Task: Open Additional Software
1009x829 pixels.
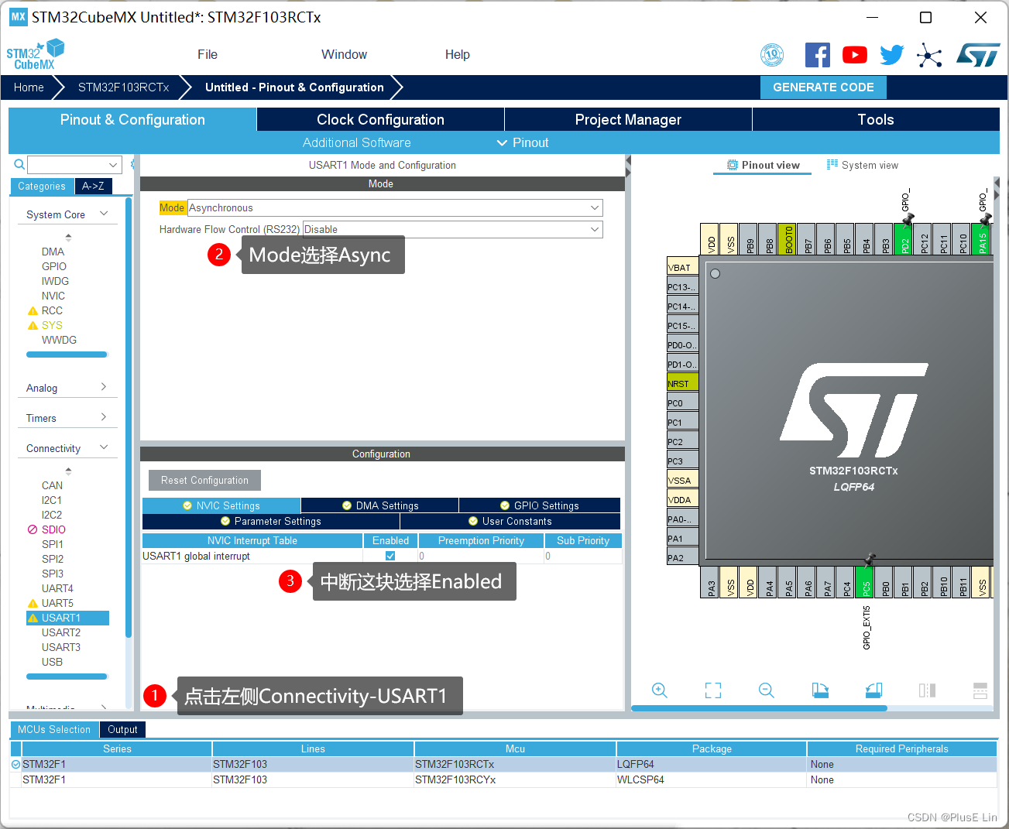Action: pos(357,142)
